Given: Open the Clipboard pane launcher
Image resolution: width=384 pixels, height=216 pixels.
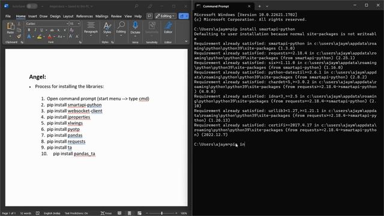Looking at the screenshot, I should (x=22, y=42).
